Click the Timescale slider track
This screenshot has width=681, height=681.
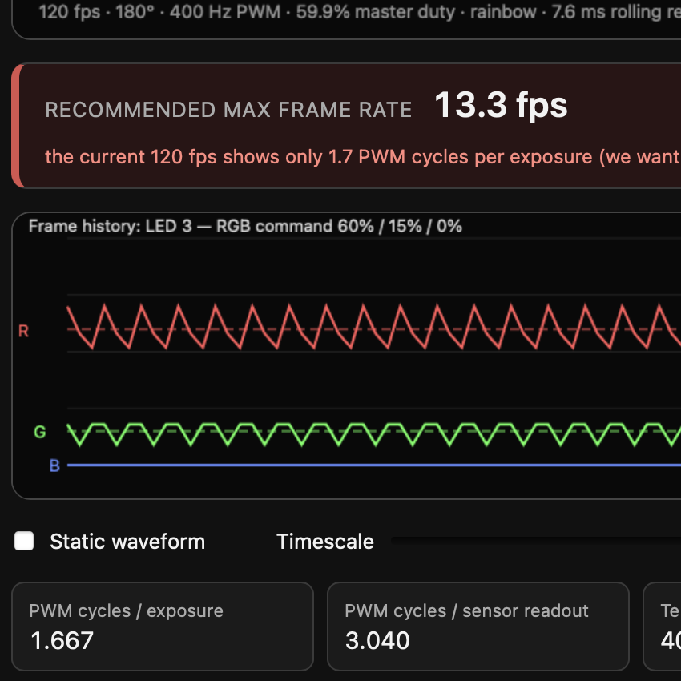[x=535, y=540]
